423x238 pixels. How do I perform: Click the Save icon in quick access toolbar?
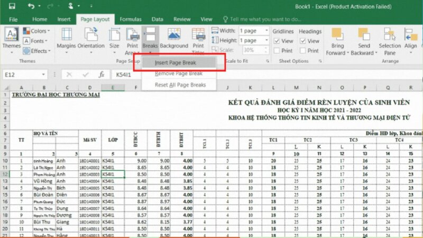click(x=12, y=6)
